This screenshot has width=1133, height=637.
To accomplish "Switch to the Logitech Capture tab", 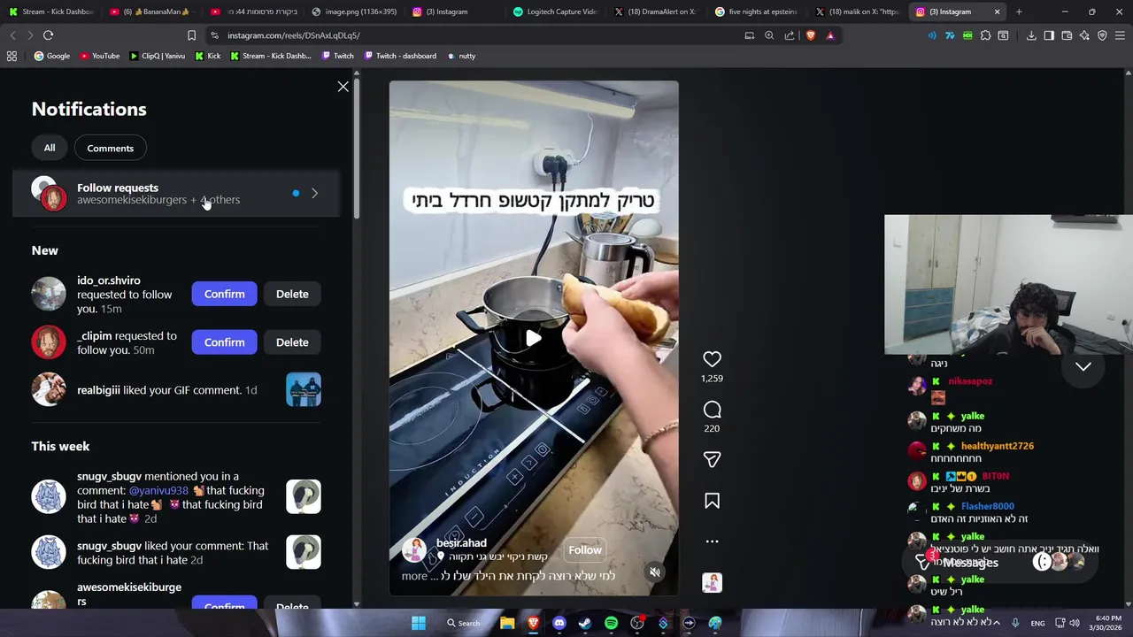I will click(x=555, y=12).
